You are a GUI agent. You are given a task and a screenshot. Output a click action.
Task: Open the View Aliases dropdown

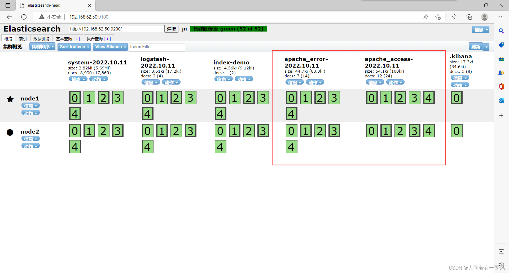110,47
